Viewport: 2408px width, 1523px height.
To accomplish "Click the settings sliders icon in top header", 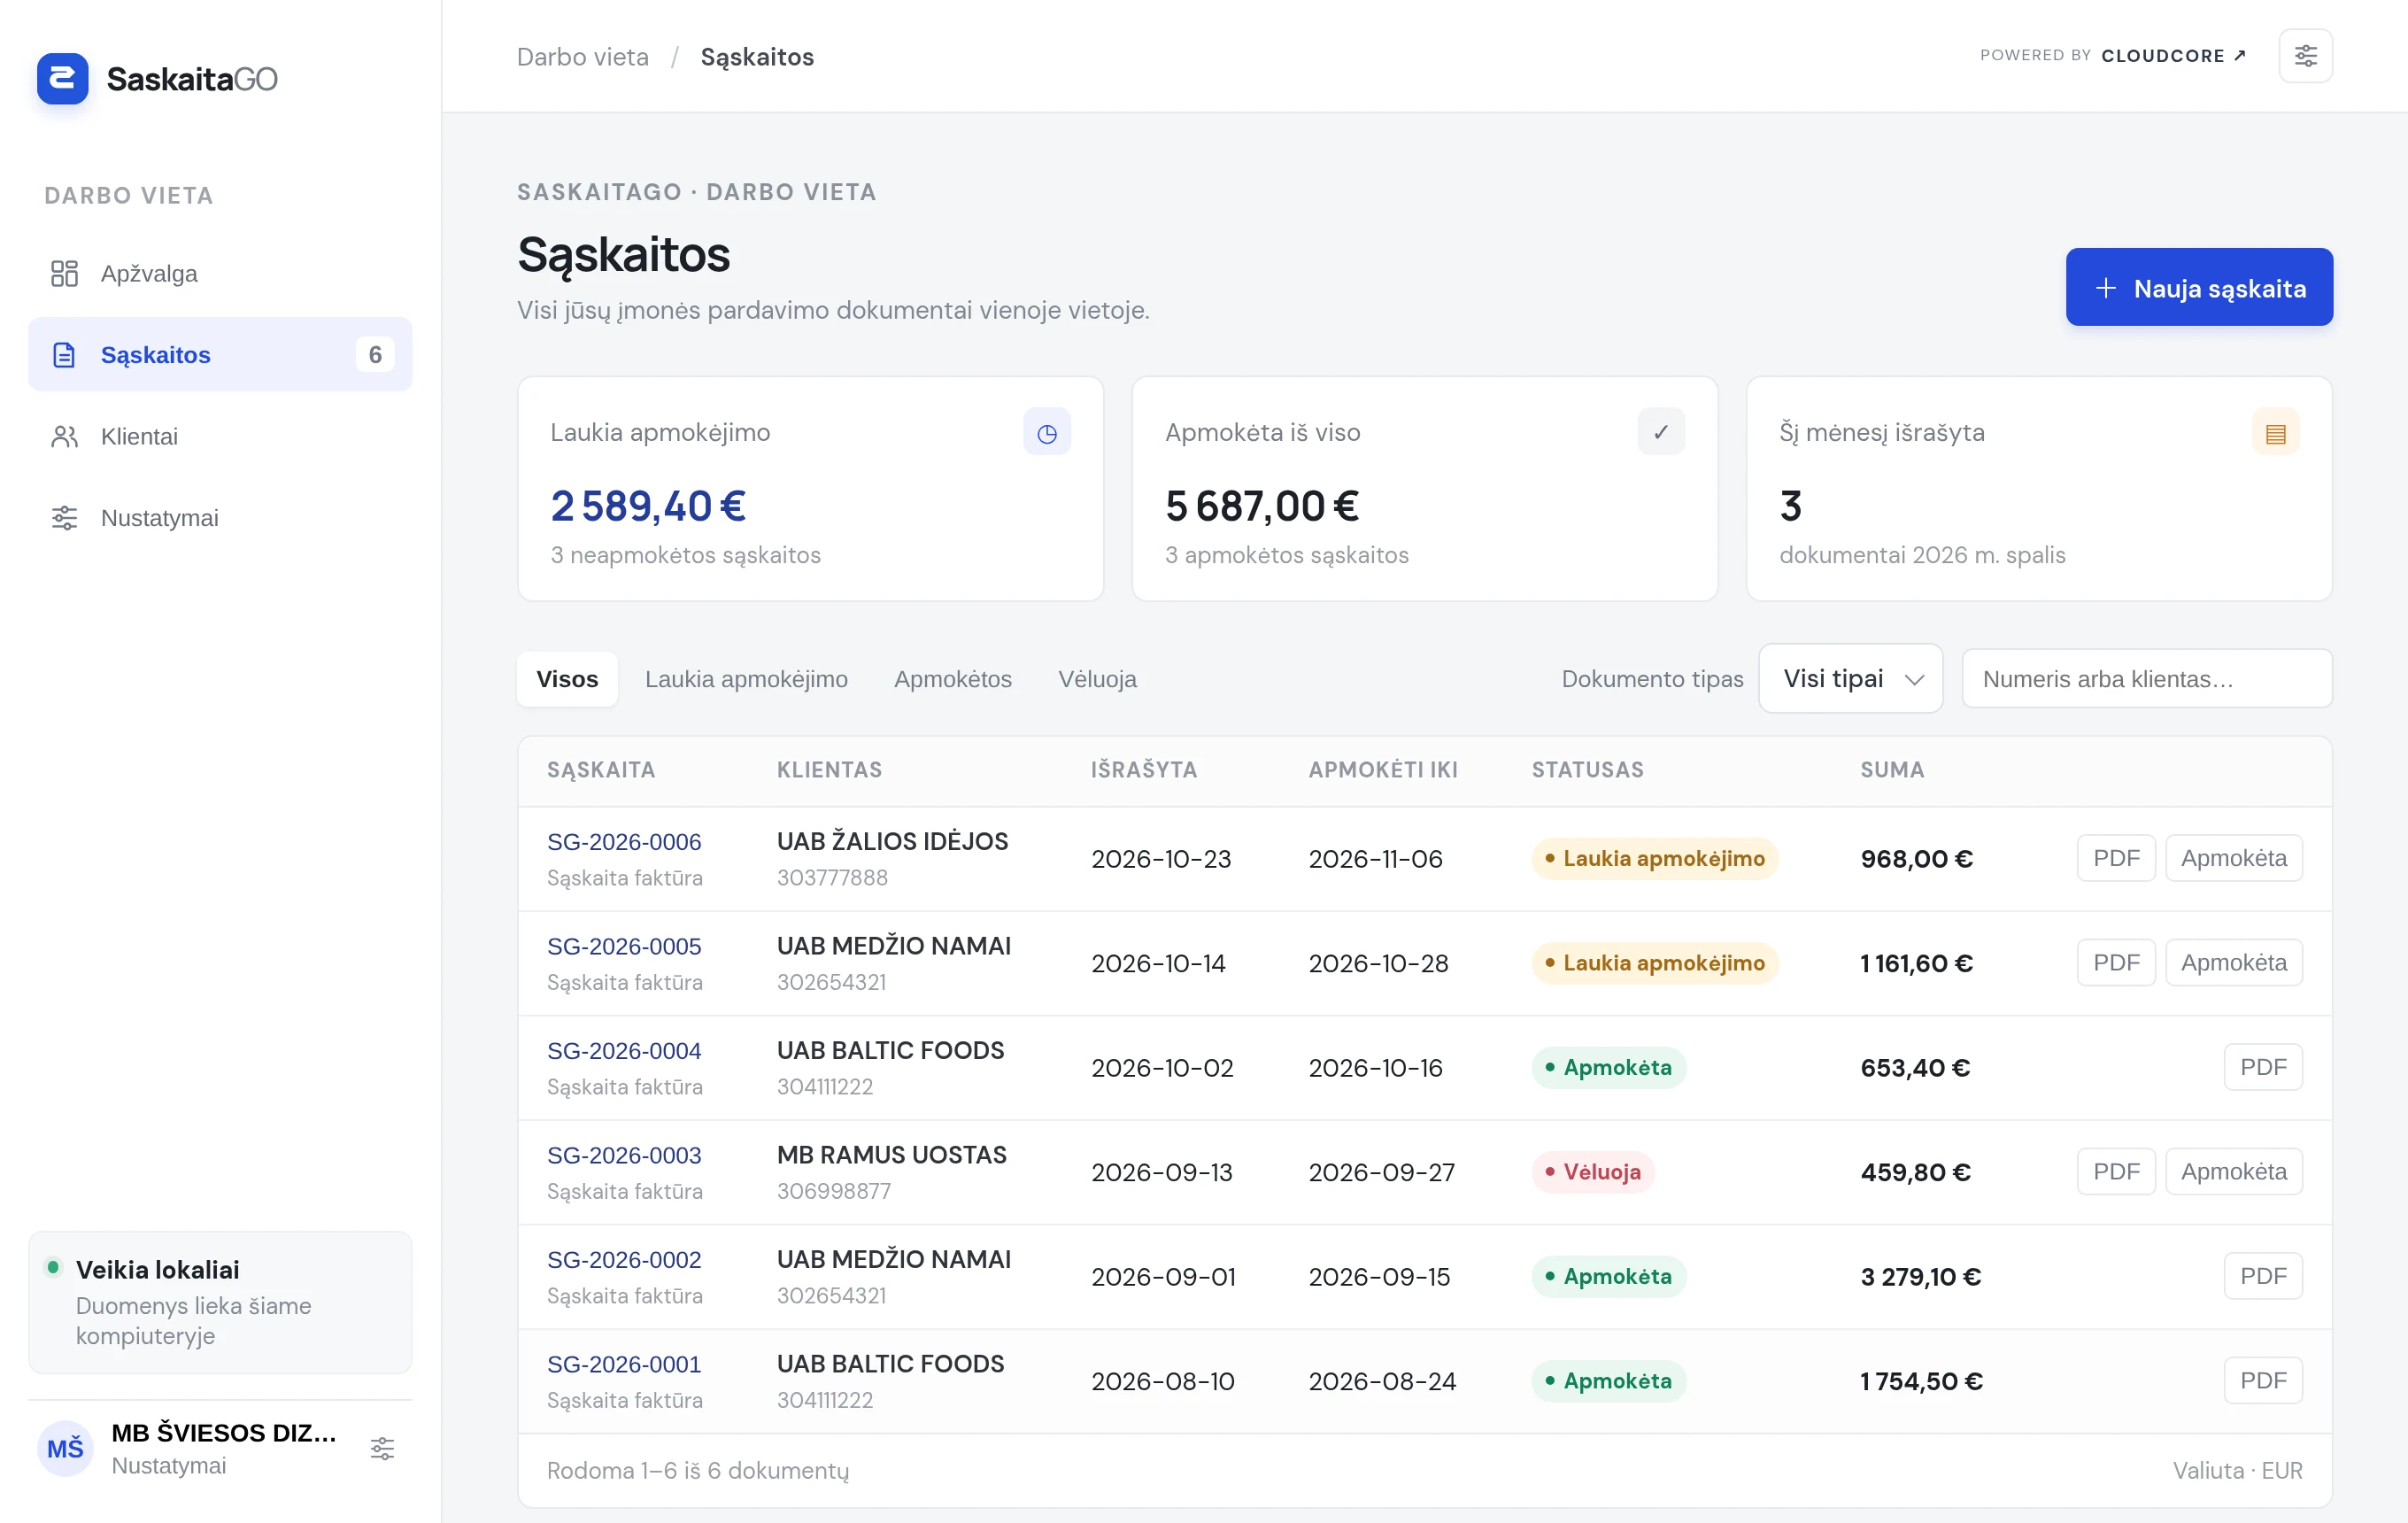I will [2305, 56].
